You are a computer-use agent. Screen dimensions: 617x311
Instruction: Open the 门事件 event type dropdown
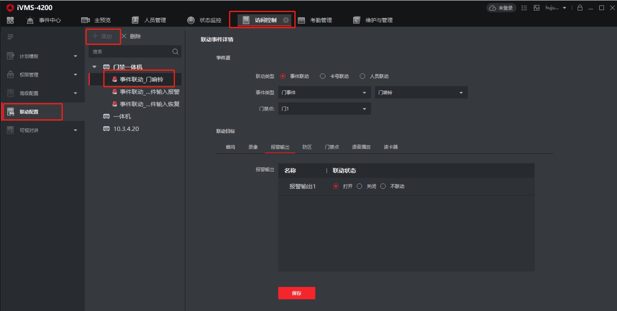tap(324, 93)
